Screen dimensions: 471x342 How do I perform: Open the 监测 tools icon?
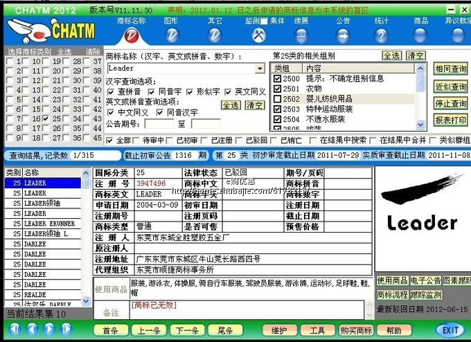click(258, 35)
